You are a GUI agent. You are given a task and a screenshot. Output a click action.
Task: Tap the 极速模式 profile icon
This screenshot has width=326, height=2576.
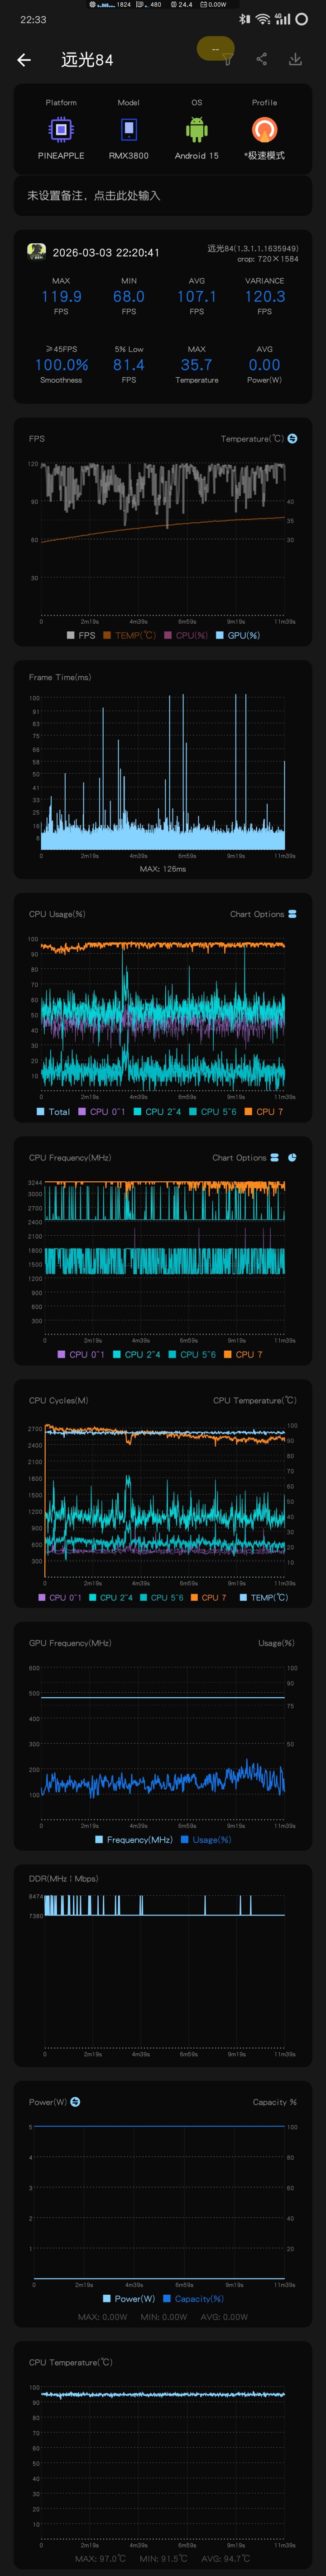click(x=264, y=129)
